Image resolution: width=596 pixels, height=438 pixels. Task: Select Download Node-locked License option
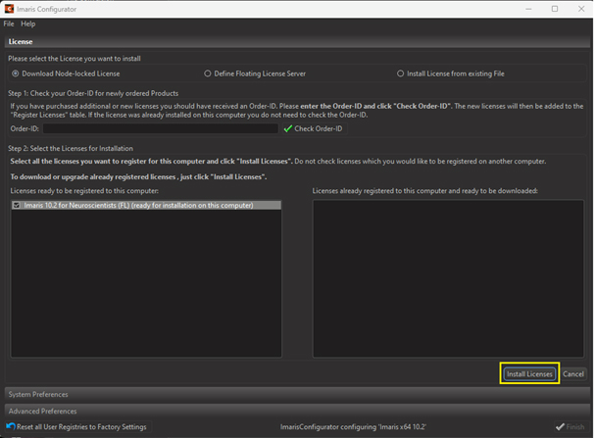click(15, 73)
